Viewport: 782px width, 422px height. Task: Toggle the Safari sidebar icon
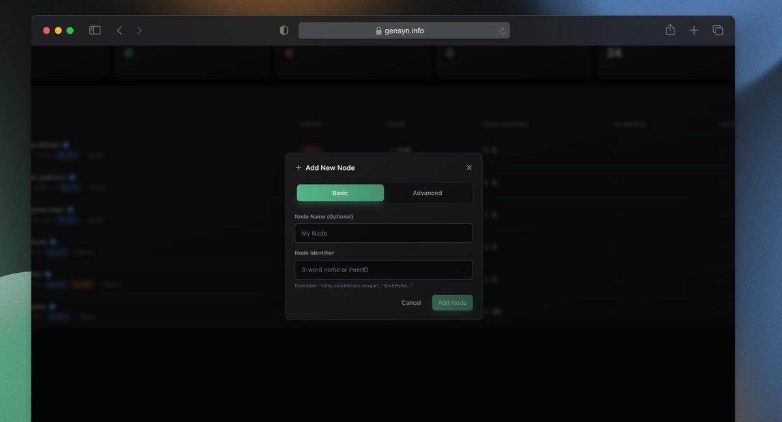tap(95, 31)
